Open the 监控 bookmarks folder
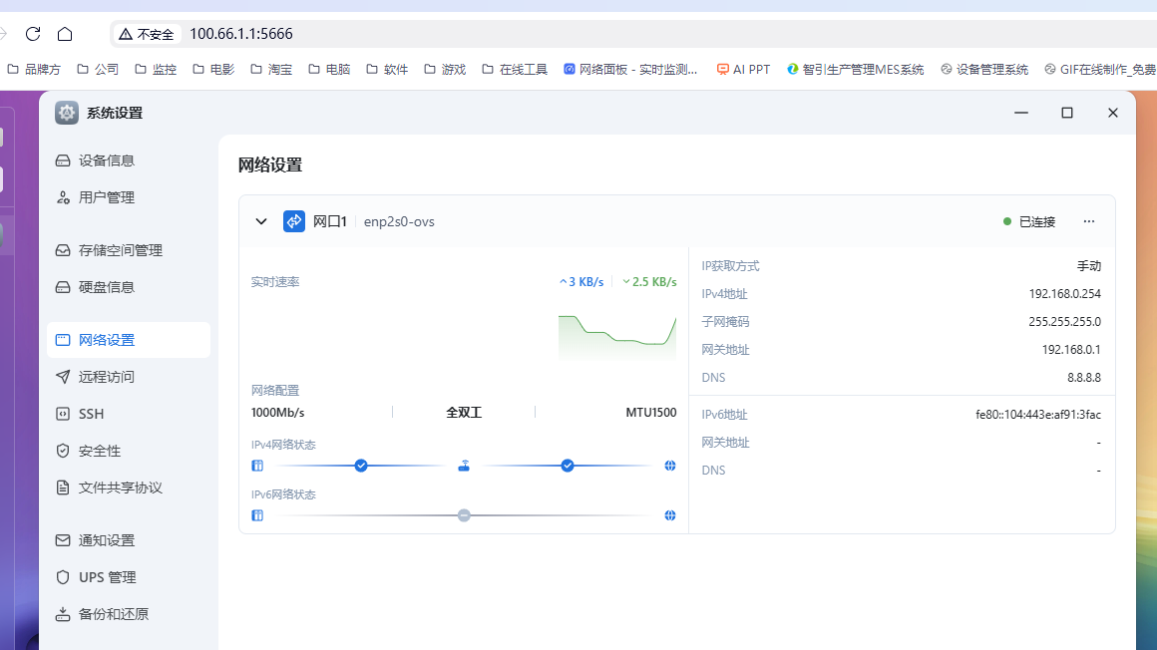Image resolution: width=1157 pixels, height=650 pixels. [x=155, y=70]
